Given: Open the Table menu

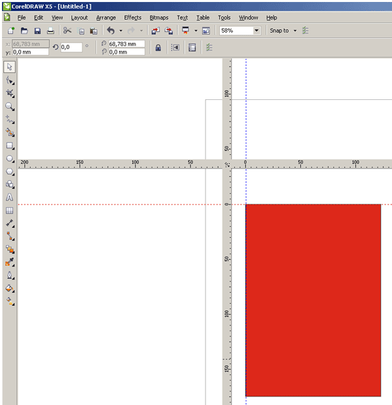Looking at the screenshot, I should [x=203, y=18].
